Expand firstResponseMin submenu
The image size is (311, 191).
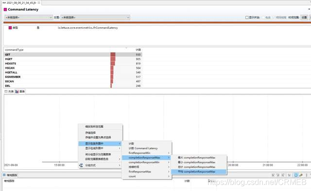tap(147, 153)
